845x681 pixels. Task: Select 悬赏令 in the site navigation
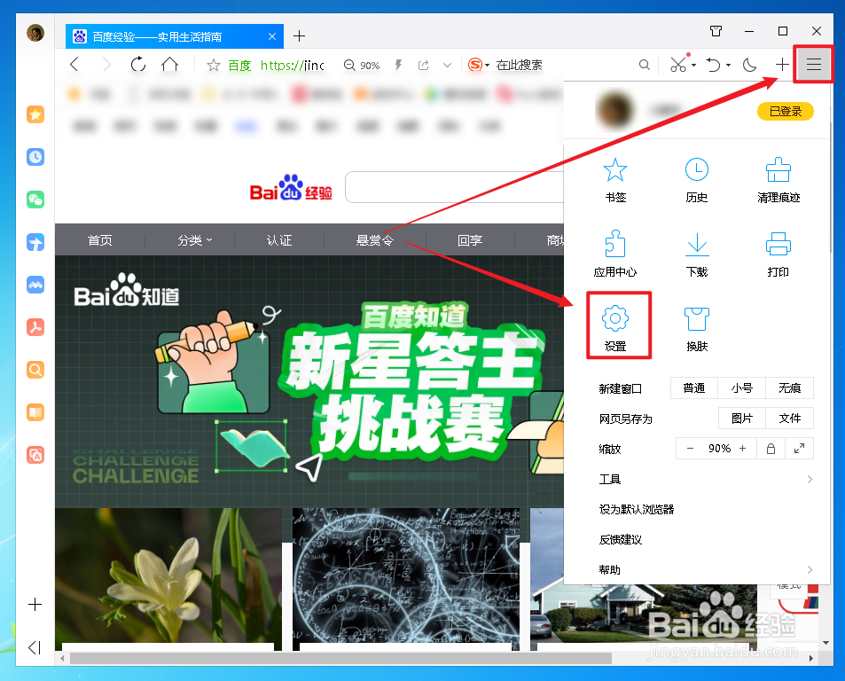(x=374, y=239)
